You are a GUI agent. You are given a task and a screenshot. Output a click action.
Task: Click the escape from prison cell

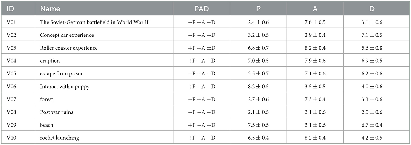[62, 74]
